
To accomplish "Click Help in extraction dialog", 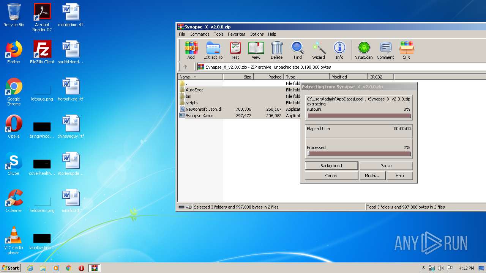I will click(399, 176).
